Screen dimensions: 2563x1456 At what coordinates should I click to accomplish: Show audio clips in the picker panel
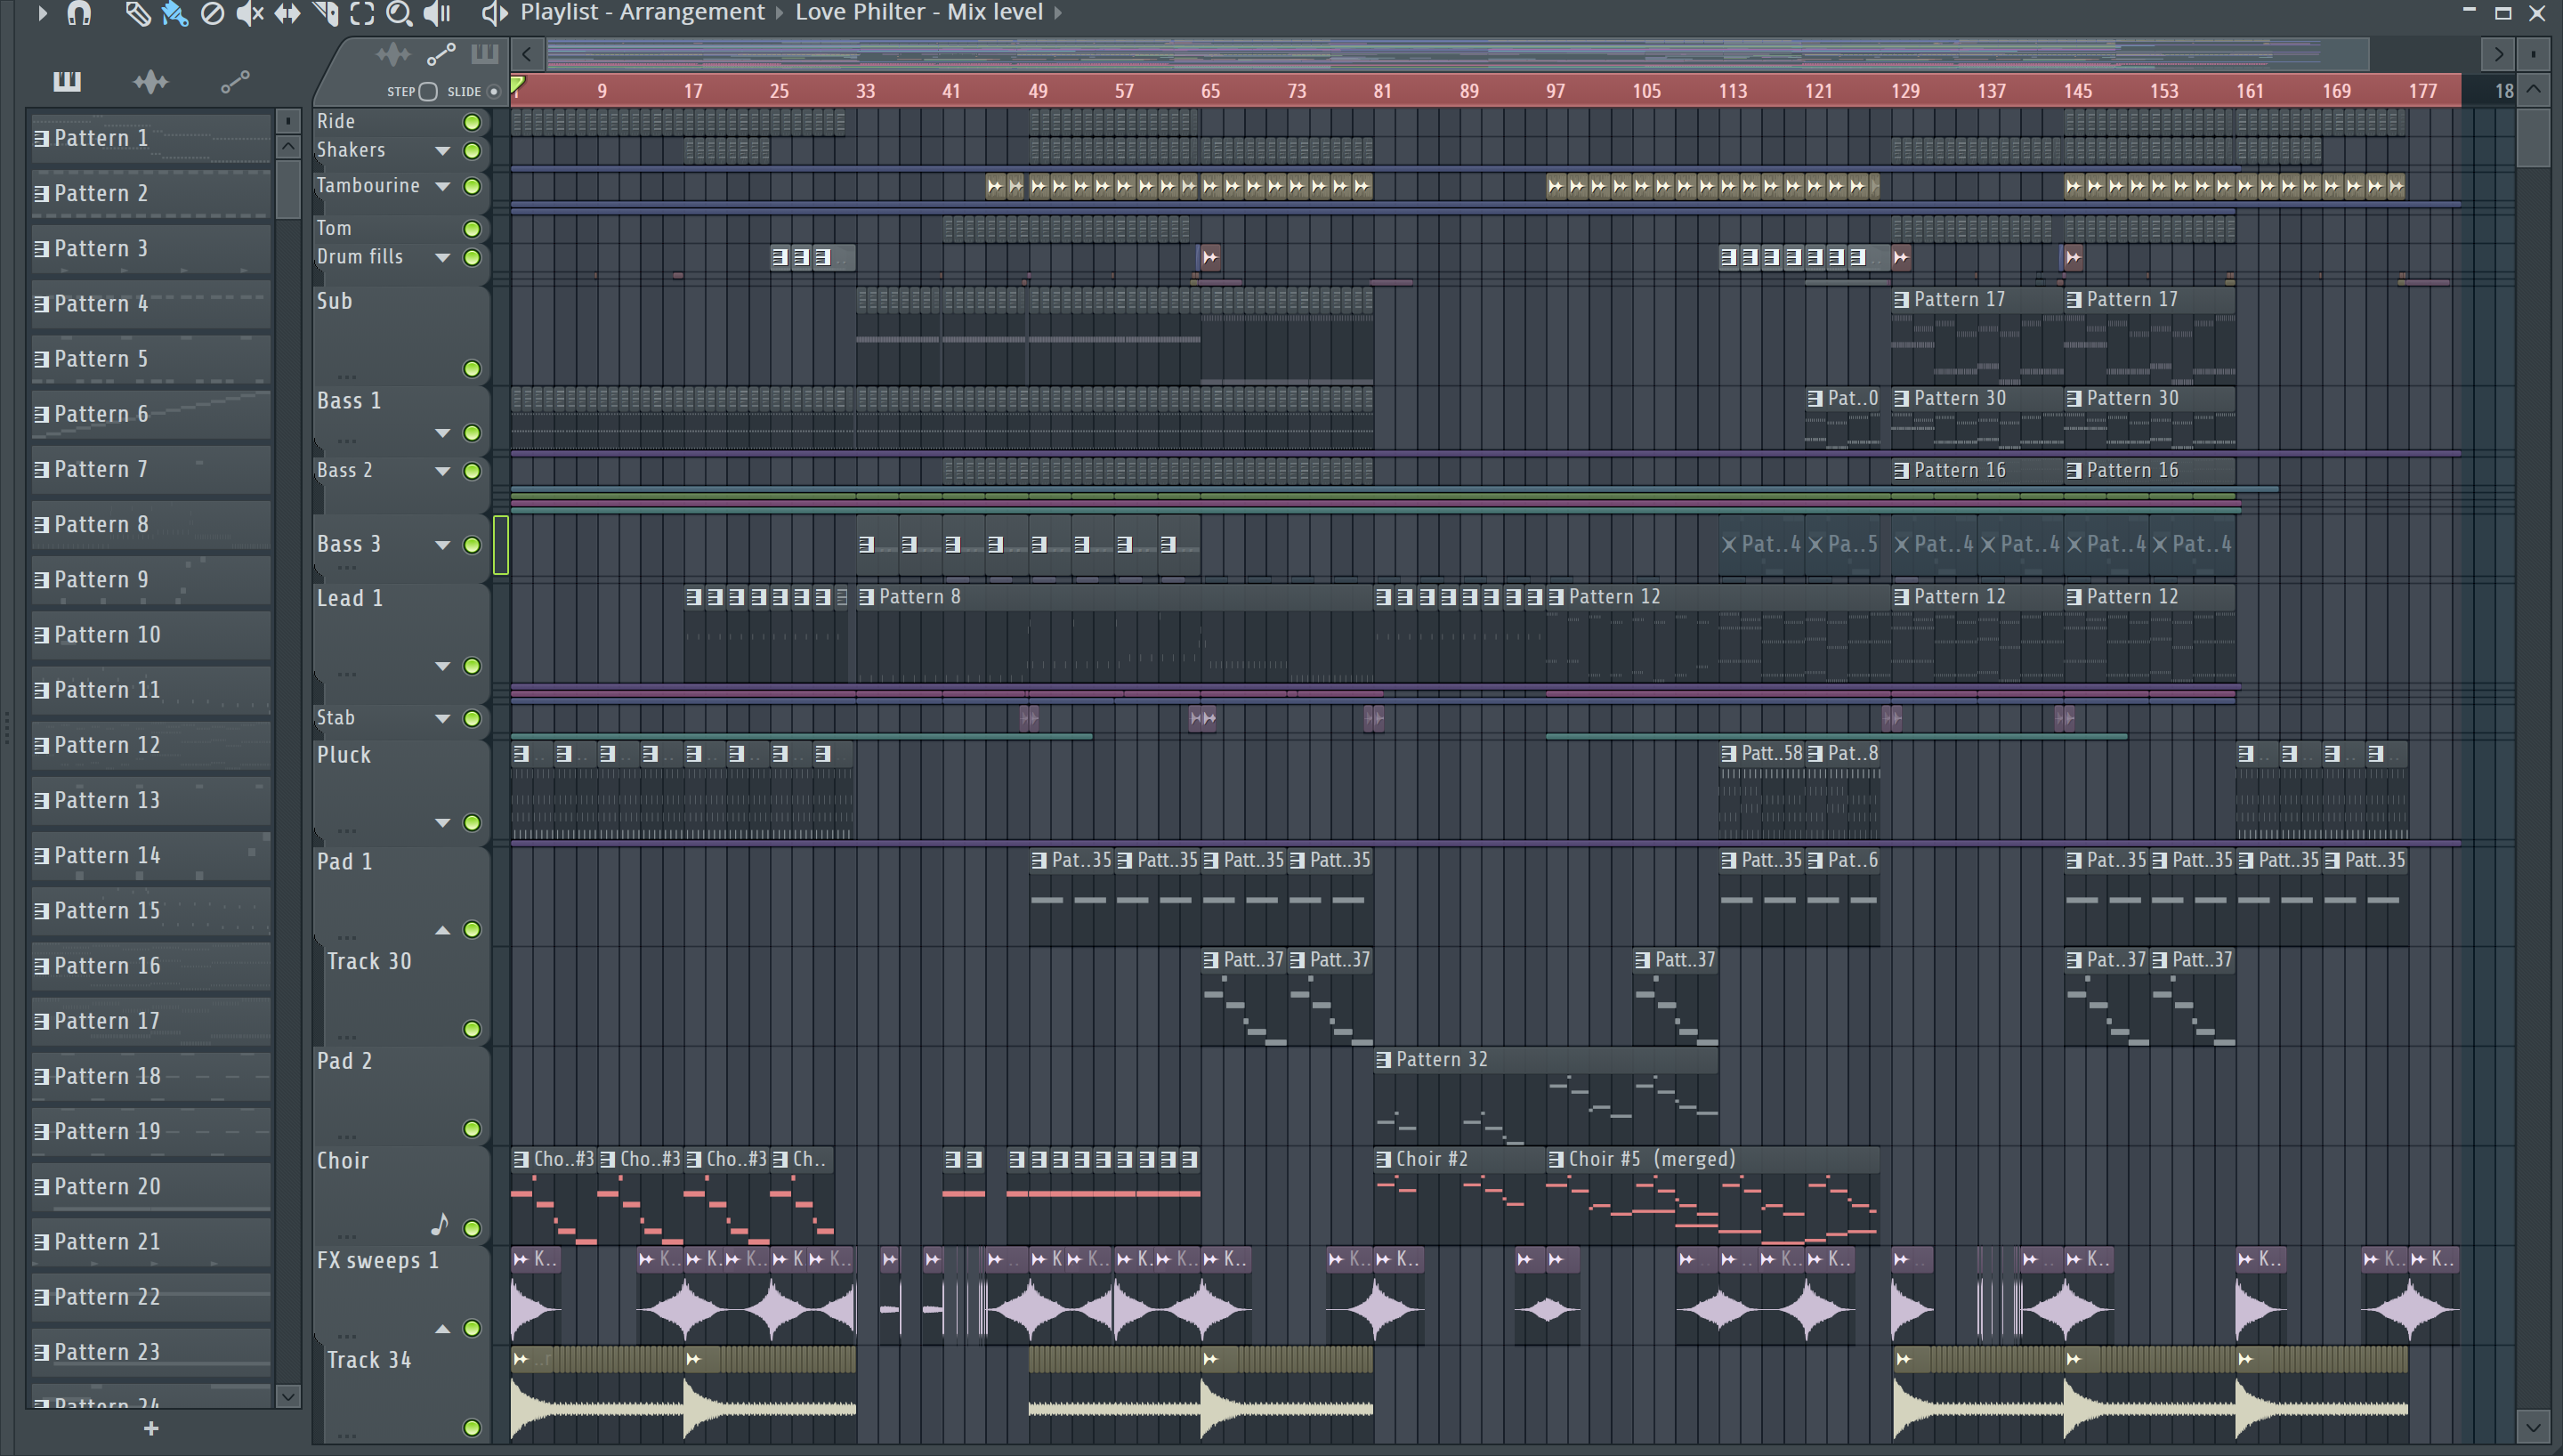click(150, 81)
